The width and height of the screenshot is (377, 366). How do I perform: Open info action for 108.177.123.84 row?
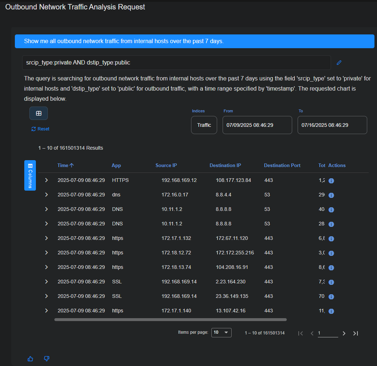click(x=331, y=181)
